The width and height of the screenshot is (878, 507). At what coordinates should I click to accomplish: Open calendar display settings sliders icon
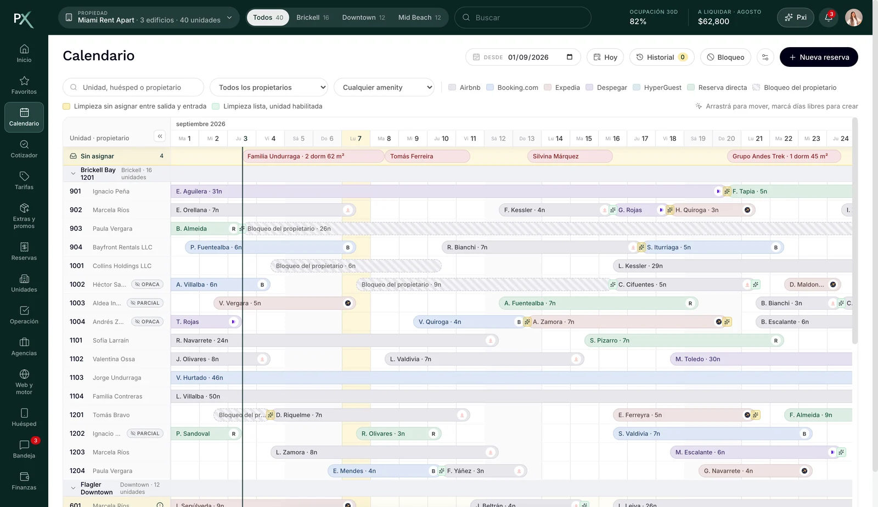coord(765,57)
